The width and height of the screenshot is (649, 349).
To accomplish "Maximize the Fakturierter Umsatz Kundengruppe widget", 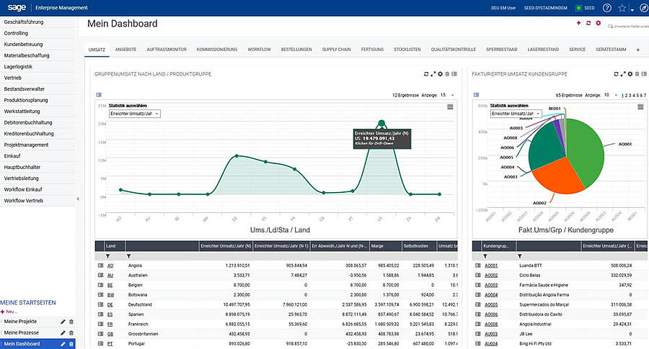I will 623,74.
